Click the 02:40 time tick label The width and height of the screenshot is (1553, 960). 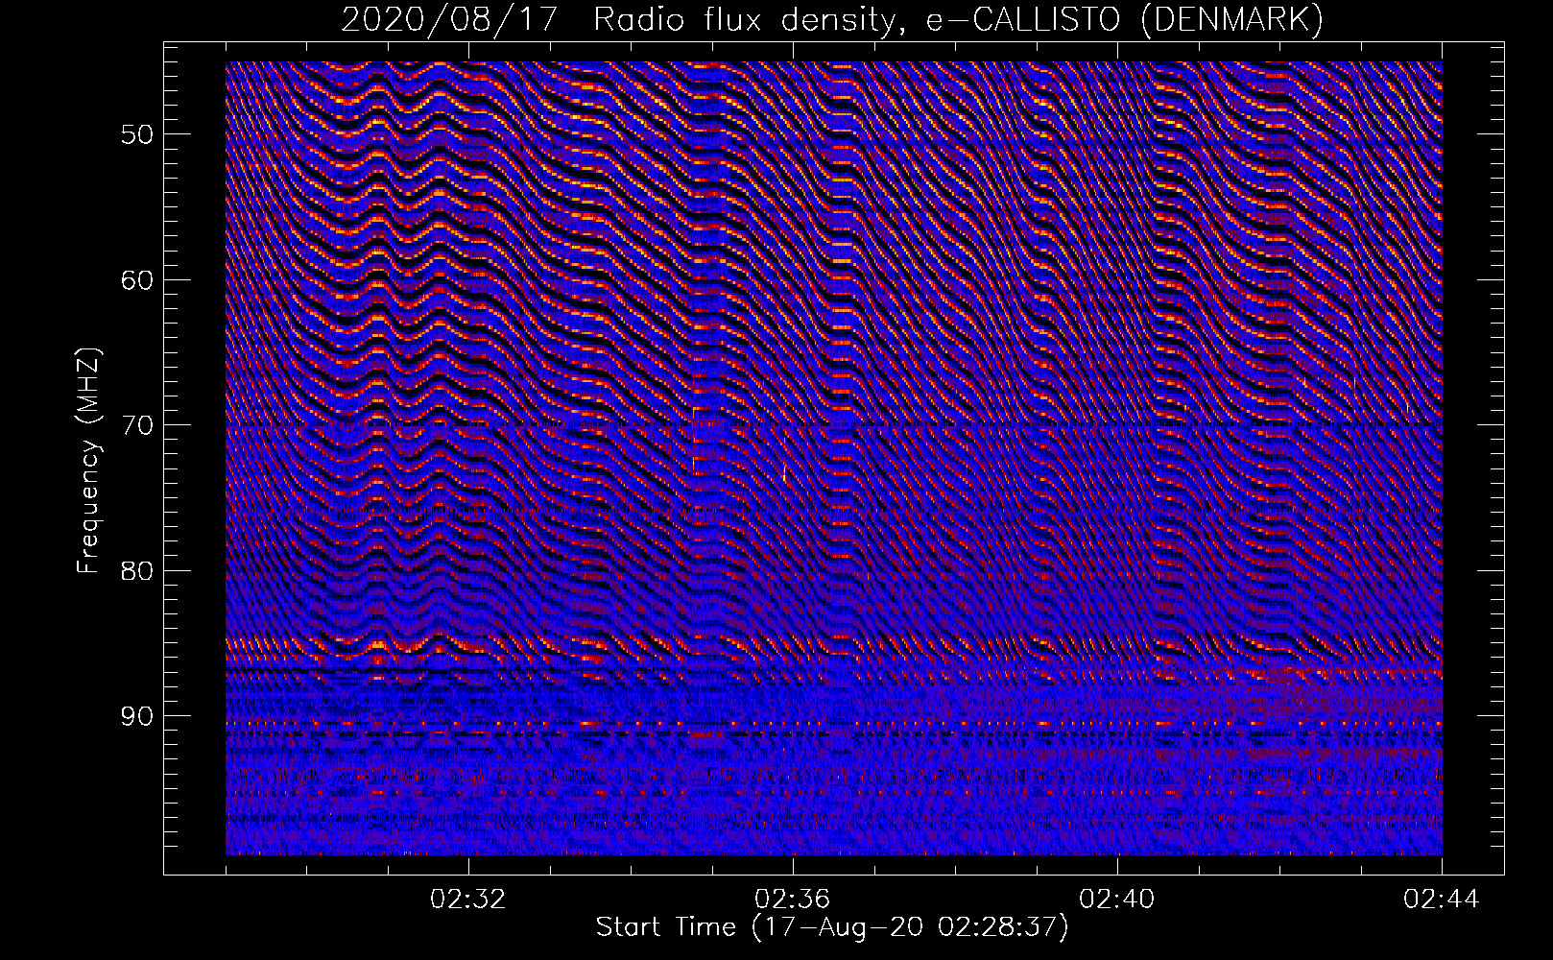pos(1117,900)
